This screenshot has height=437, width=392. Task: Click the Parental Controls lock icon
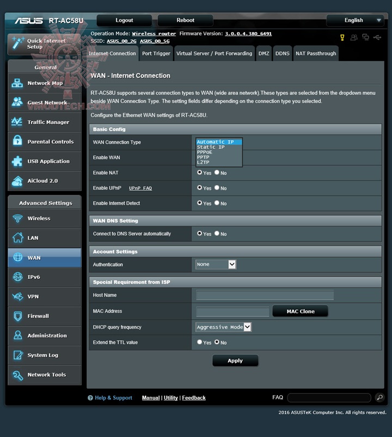[17, 141]
